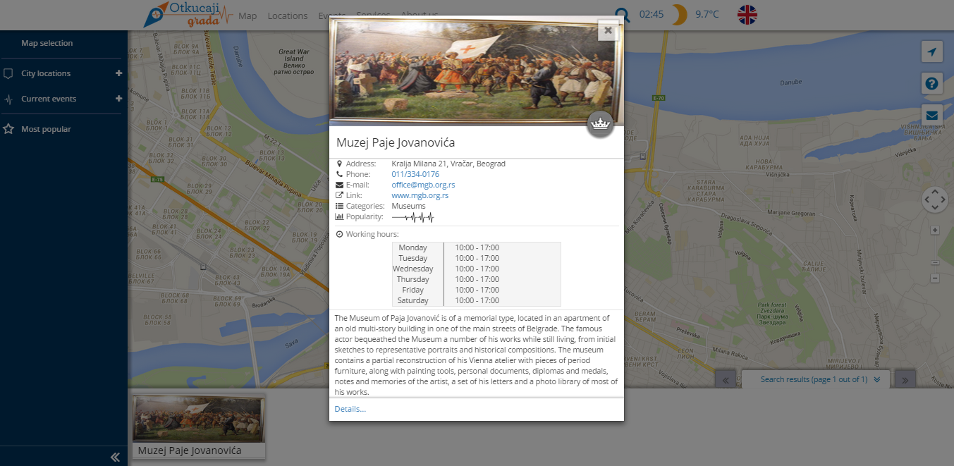
Task: Click the Link external icon in popup
Action: (339, 195)
